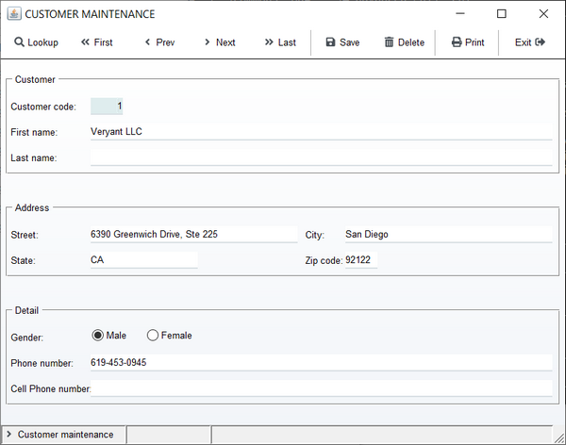Click into the Street address field
Screen dimensions: 566x445
[x=193, y=234]
